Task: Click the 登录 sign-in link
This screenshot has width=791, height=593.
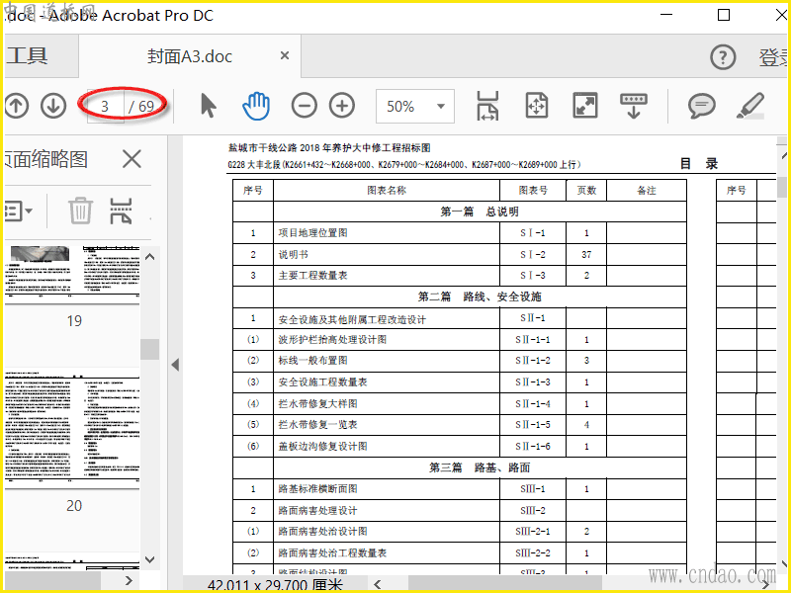Action: click(x=773, y=57)
